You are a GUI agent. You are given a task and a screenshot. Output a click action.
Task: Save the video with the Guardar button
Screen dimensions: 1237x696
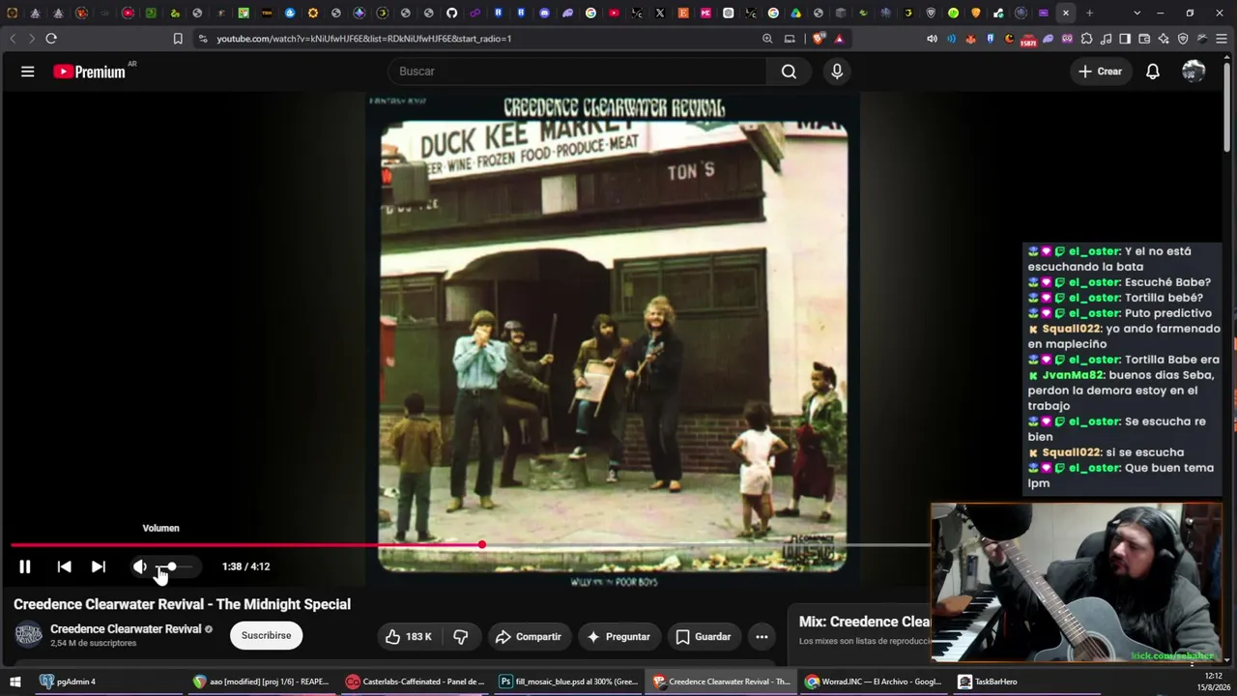tap(703, 636)
